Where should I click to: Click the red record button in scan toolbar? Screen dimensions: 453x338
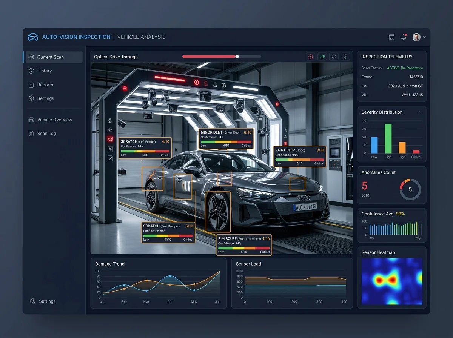coord(311,57)
